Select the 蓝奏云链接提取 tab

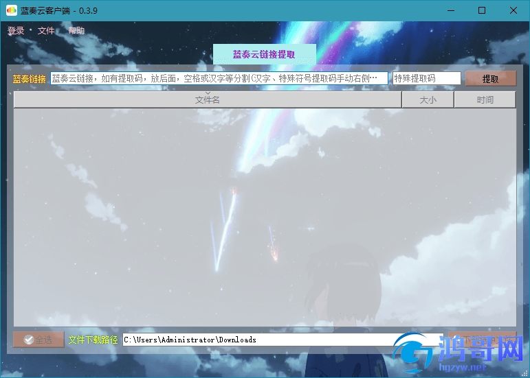pyautogui.click(x=265, y=54)
